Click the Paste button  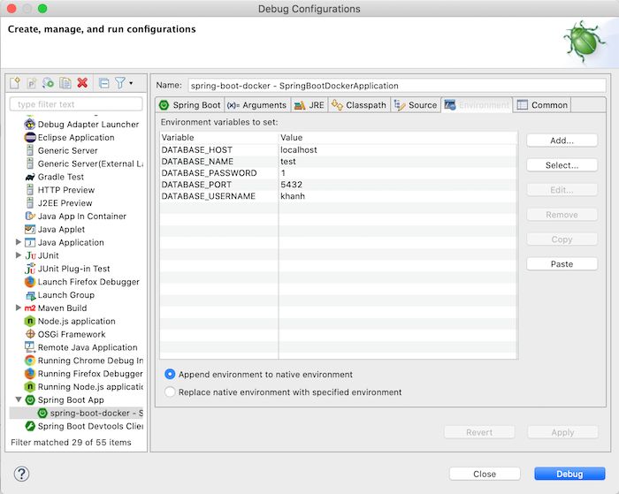562,264
